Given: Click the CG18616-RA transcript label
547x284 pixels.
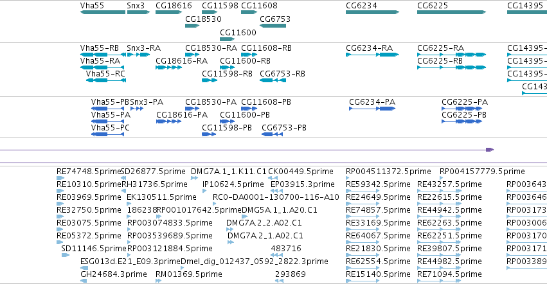Looking at the screenshot, I should (181, 61).
